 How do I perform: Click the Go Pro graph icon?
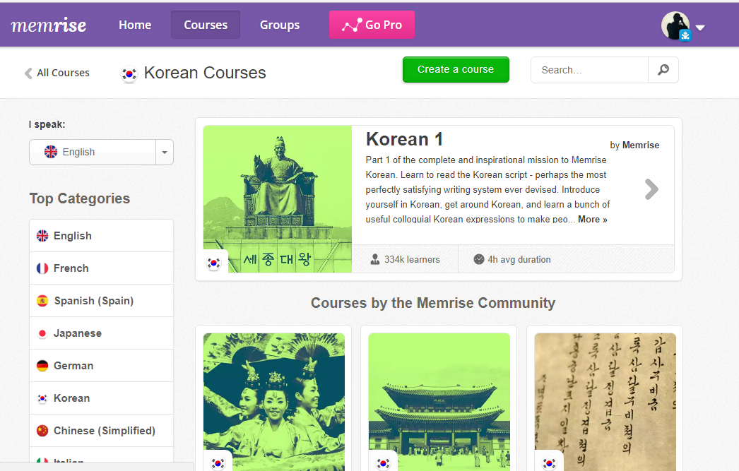click(x=352, y=25)
